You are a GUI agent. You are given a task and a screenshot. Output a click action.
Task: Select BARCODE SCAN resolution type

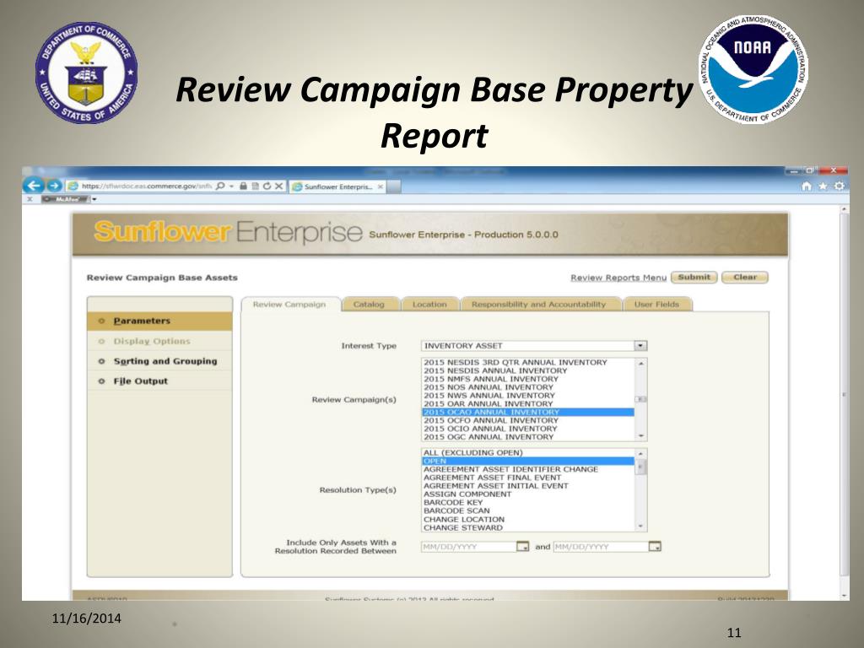[x=528, y=510]
